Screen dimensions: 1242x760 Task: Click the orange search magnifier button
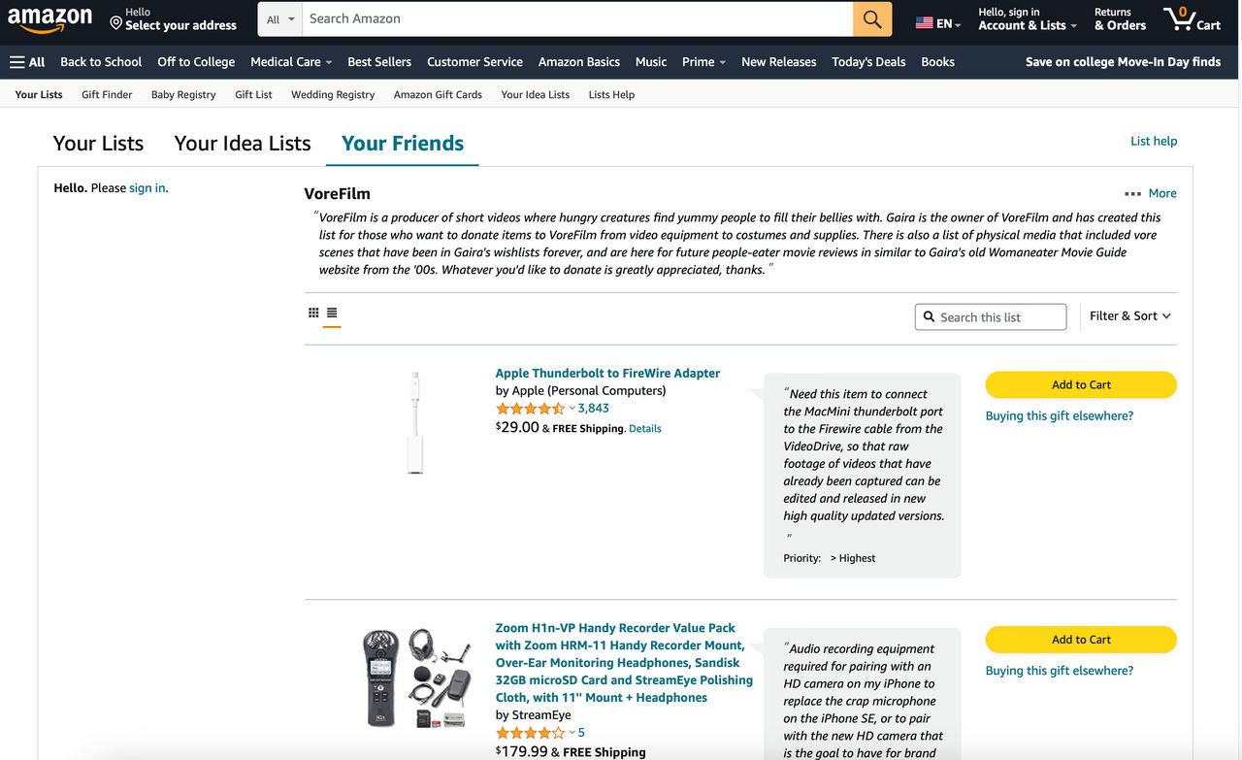coord(872,18)
